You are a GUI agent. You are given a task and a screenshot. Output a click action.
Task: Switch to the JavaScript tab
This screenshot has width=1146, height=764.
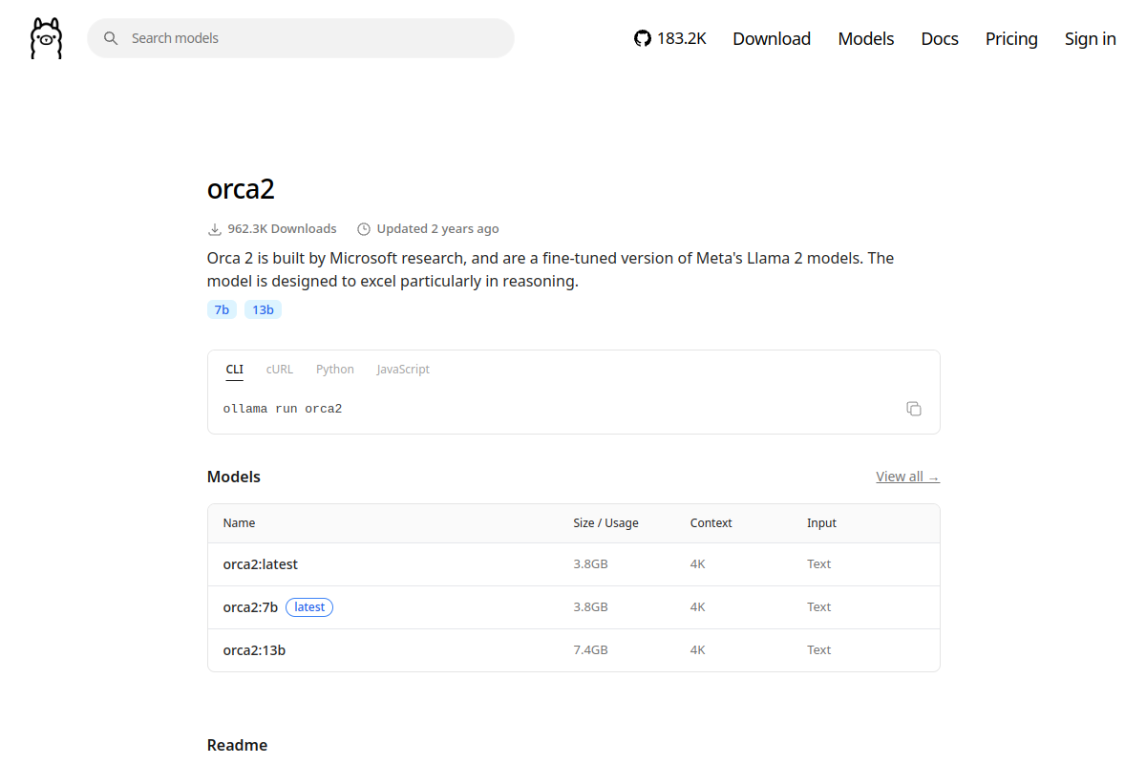[x=403, y=370]
